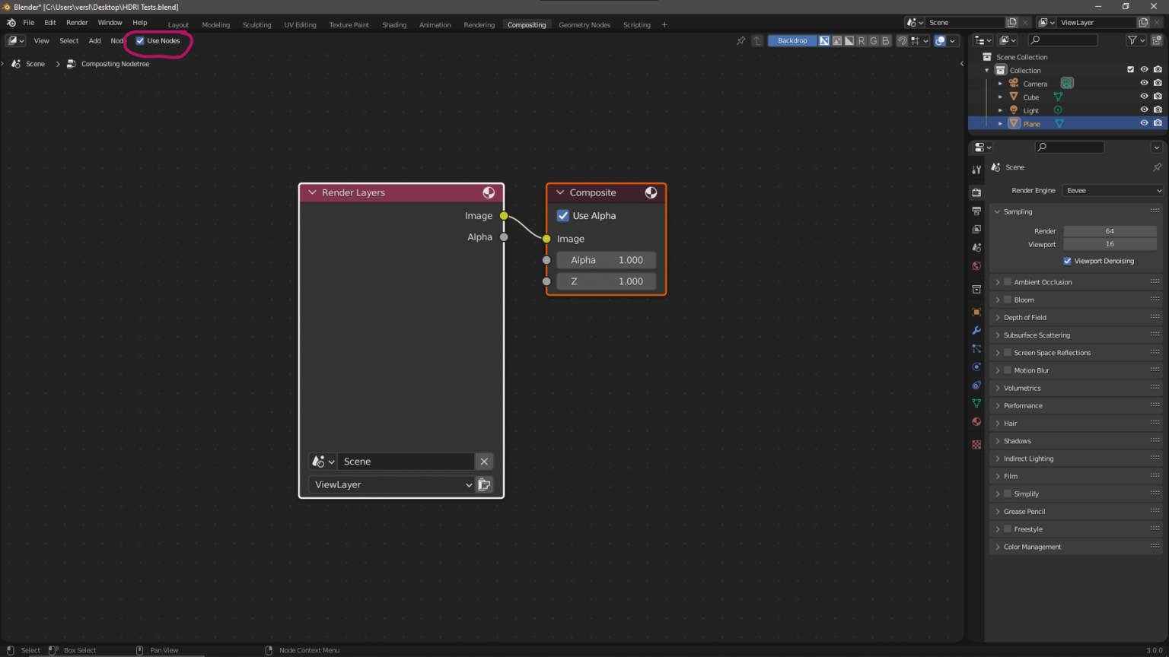Disable the Use Nodes checkbox
1169x657 pixels.
point(140,41)
